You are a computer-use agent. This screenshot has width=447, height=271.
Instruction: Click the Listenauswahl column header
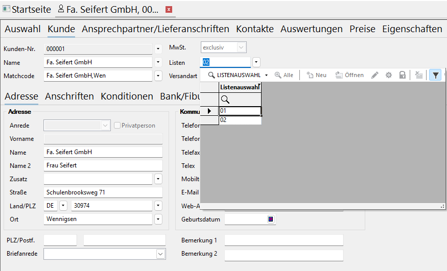click(240, 87)
